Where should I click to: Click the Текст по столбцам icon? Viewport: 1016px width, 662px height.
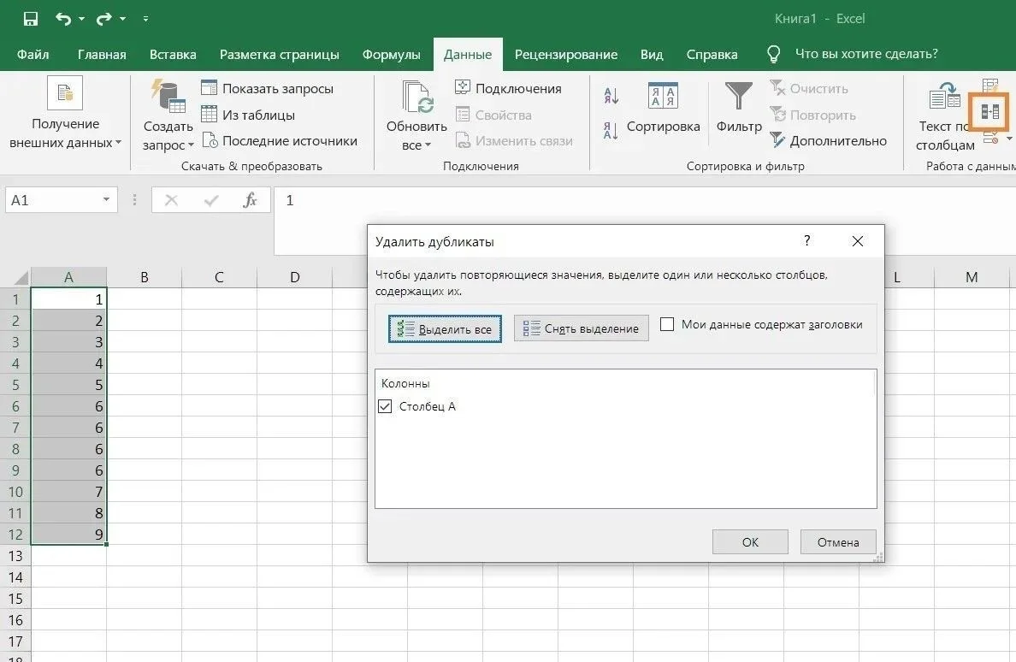pos(944,98)
